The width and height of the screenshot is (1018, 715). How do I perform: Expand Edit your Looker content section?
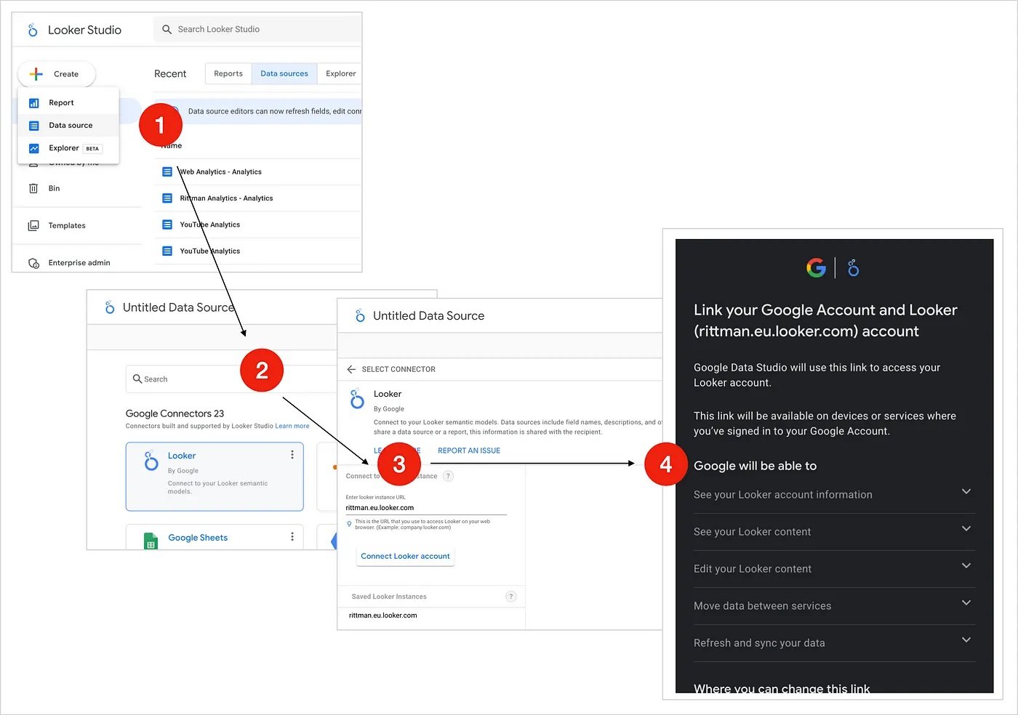(x=966, y=565)
